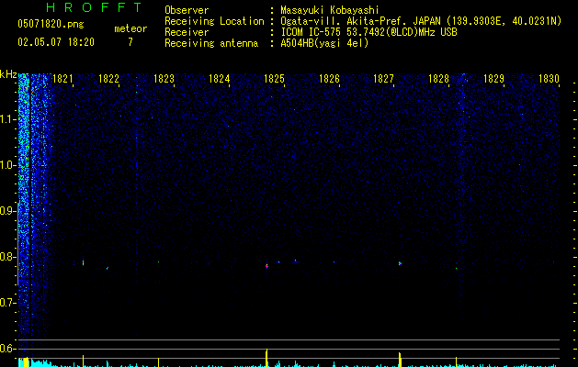Click the Receiver label
Viewport: 578px width, 367px height.
click(187, 32)
